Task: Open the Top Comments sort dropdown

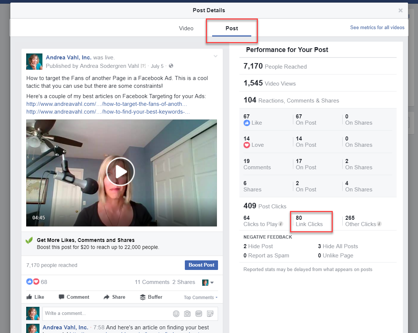Action: click(200, 298)
